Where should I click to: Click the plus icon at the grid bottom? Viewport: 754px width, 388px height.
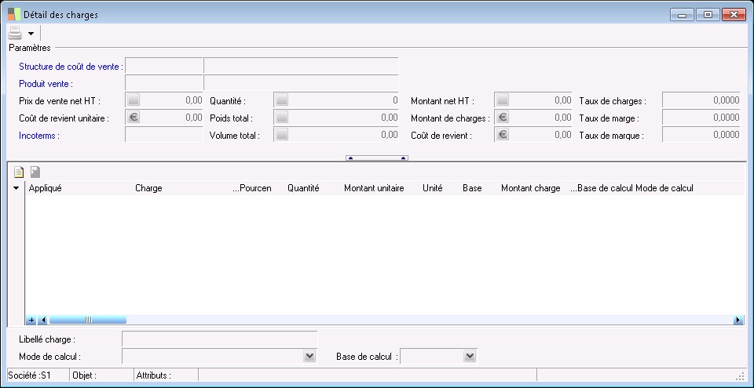point(31,320)
